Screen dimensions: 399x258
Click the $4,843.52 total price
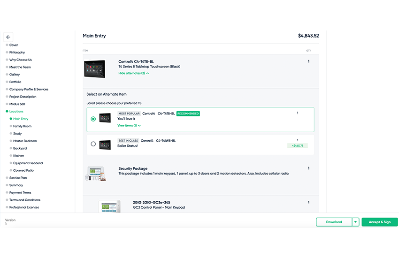point(308,36)
